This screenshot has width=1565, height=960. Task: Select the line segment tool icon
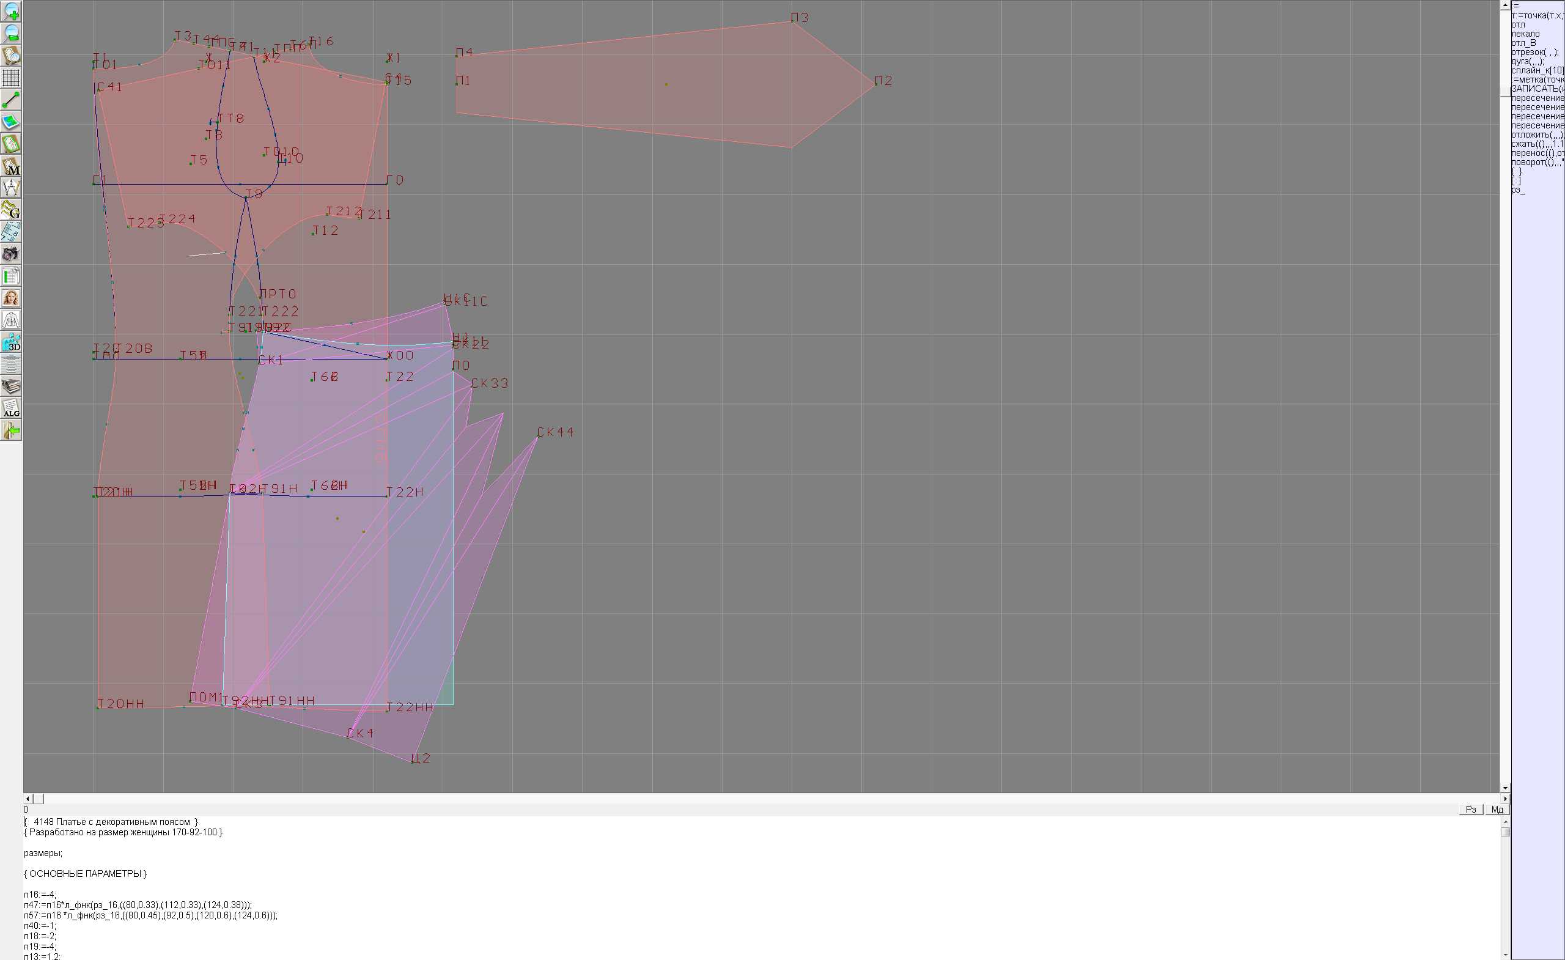coord(11,100)
